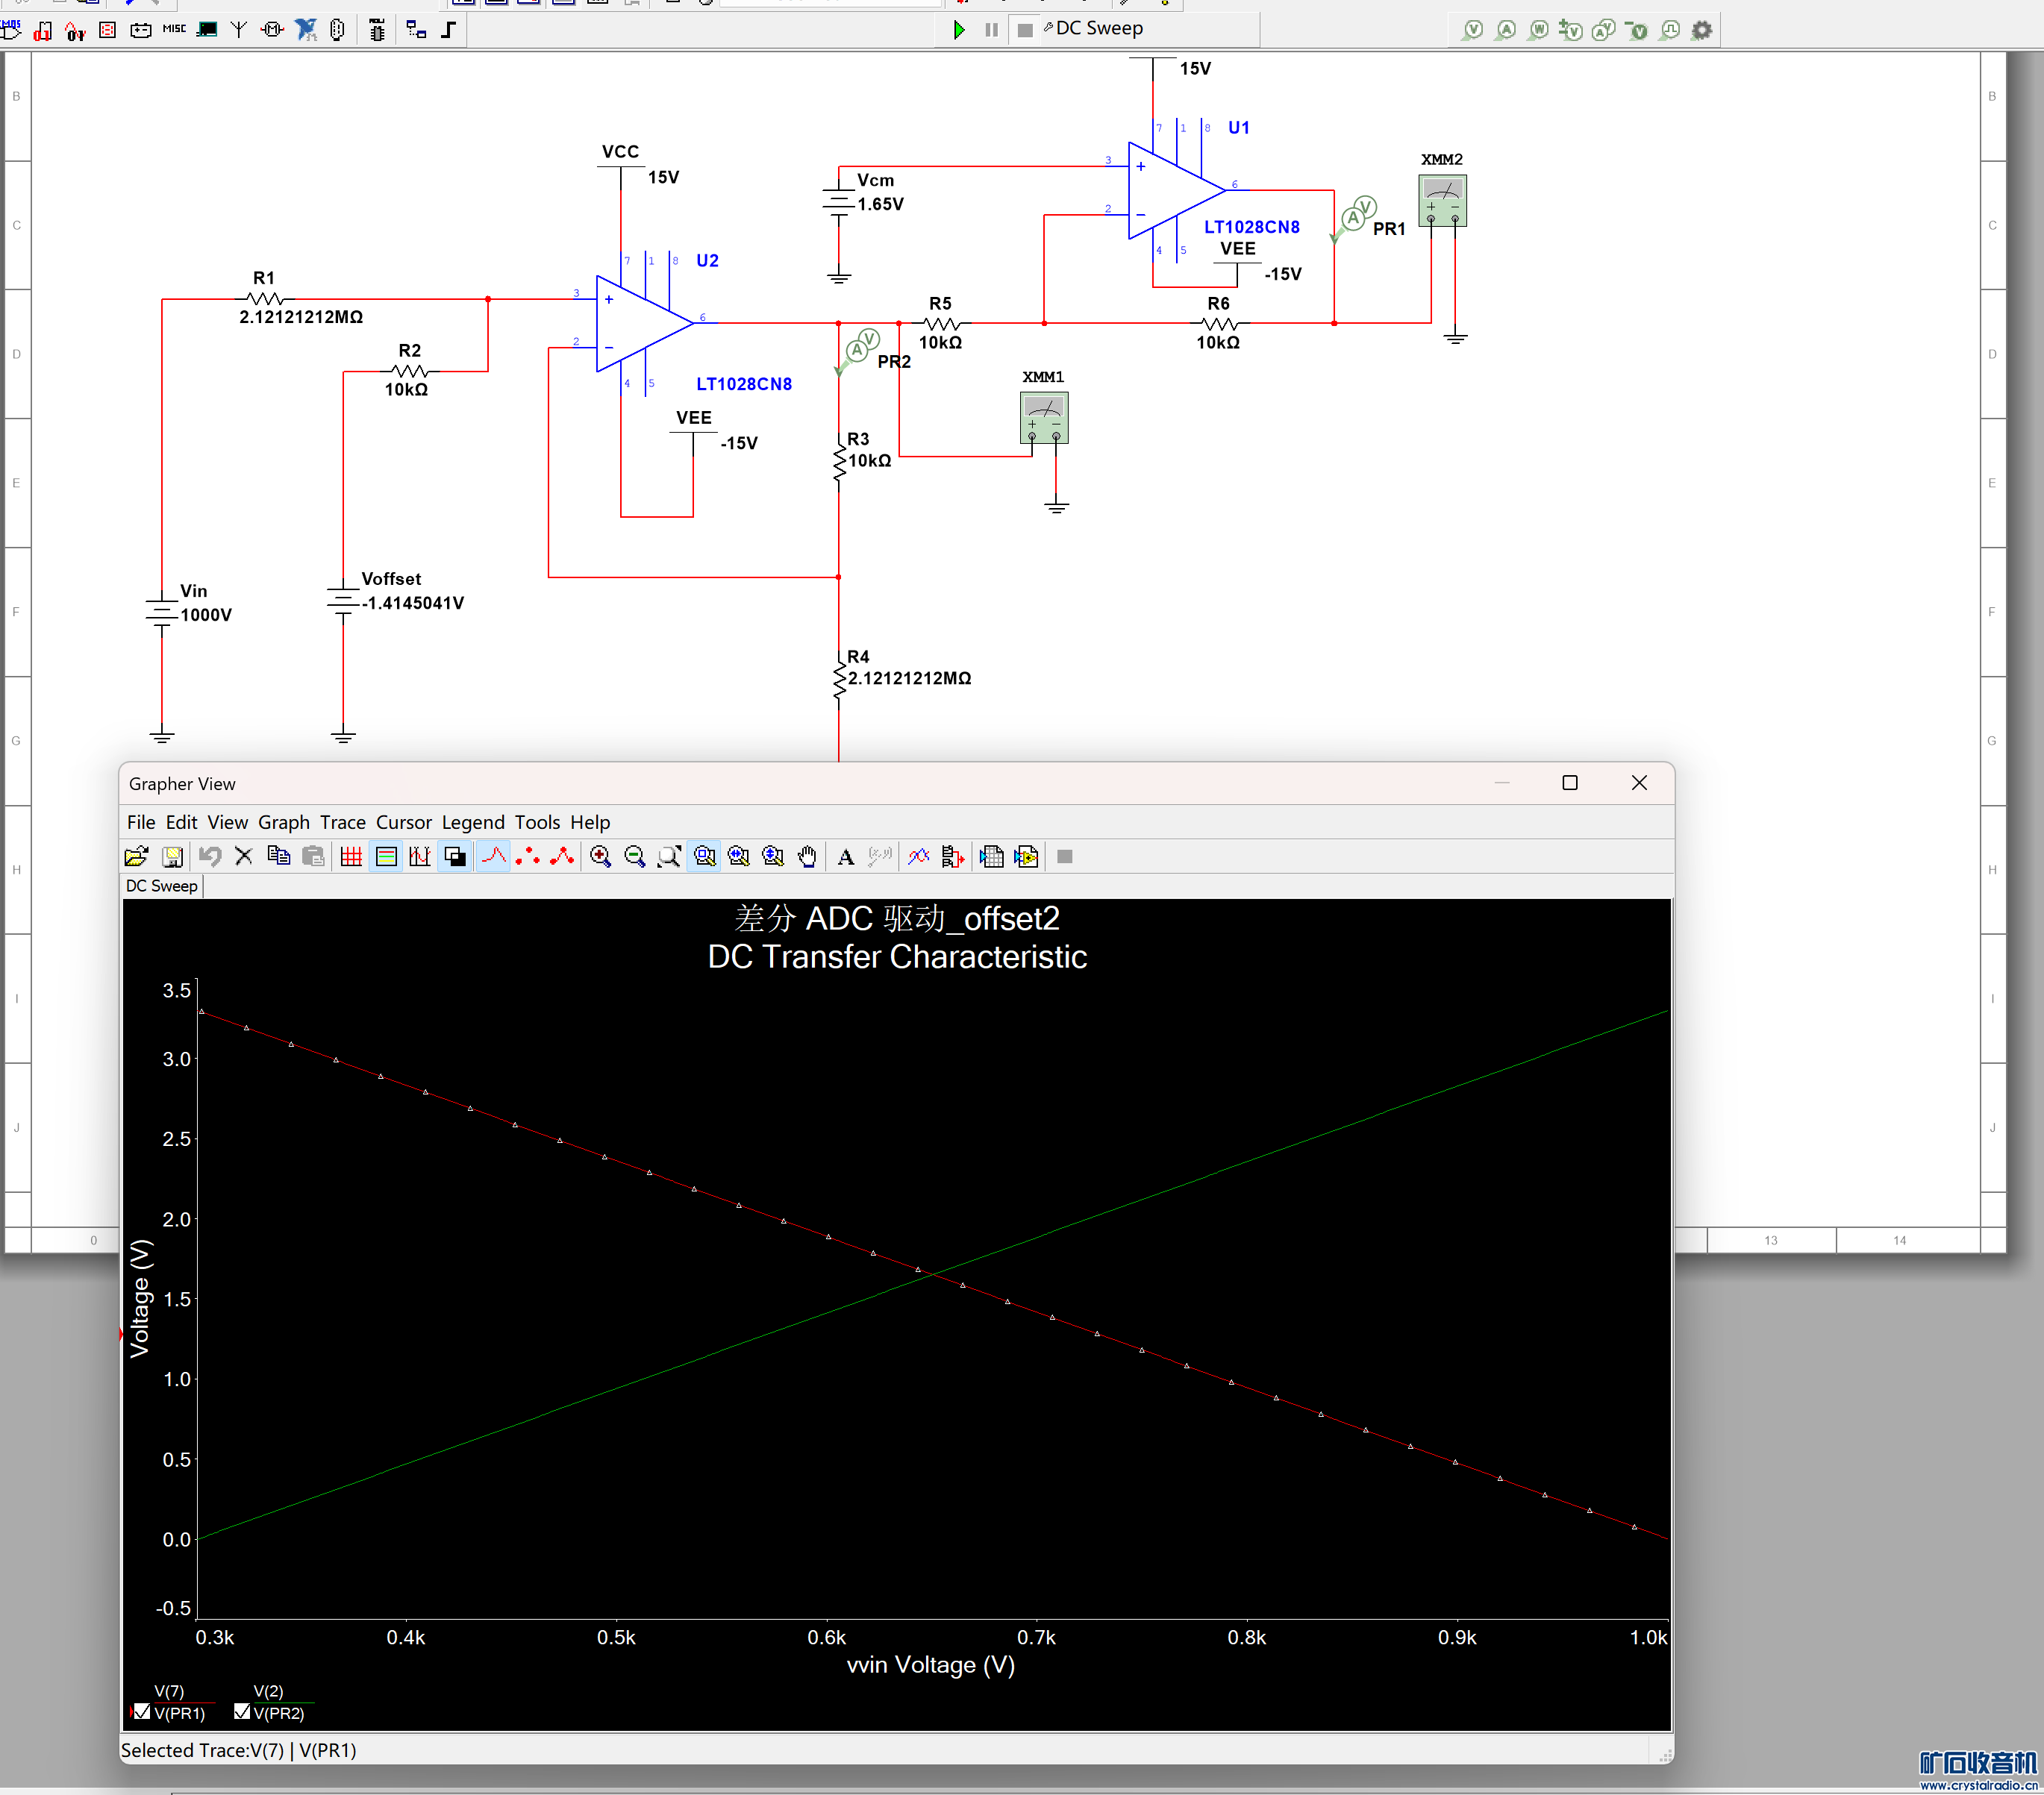Select the pan hand tool
Screen dimensions: 2044x1795
click(807, 857)
